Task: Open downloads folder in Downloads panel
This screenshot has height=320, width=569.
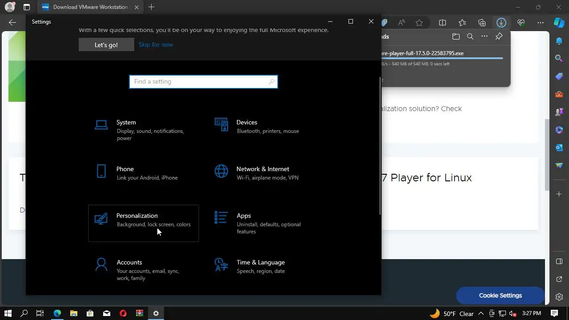Action: tap(456, 36)
